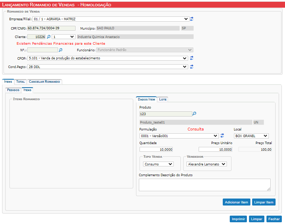Click the red Consulta link
Screen dimensions: 285x224
click(x=195, y=129)
